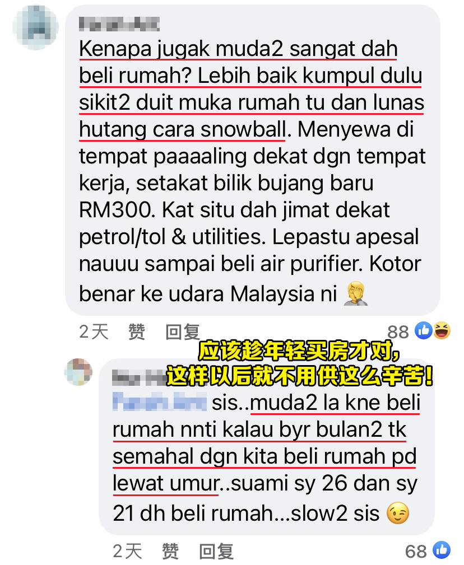This screenshot has width=464, height=565.
Task: Click the blue thumbs-up reaction icon beside 88
Action: point(423,330)
